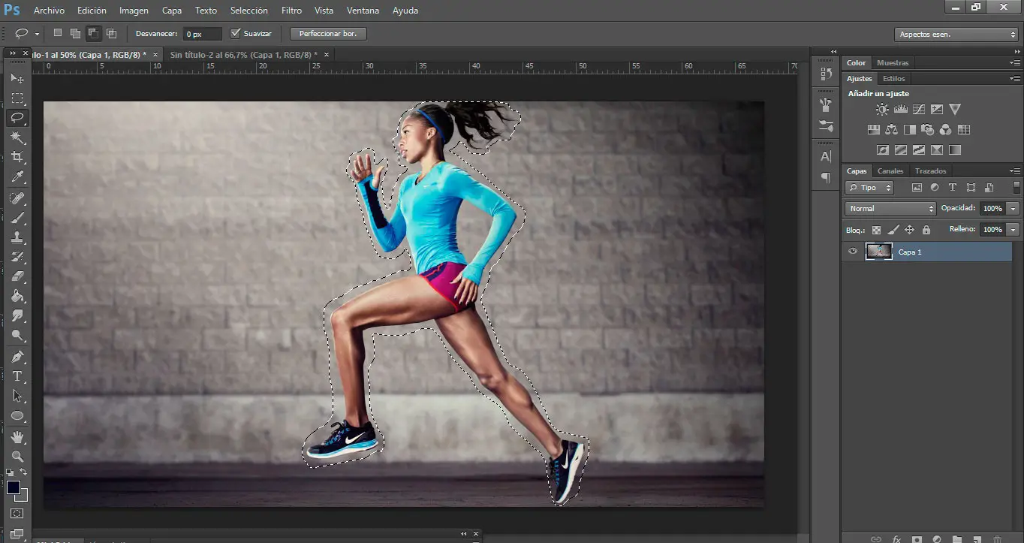This screenshot has width=1024, height=543.
Task: Pick the Eyedropper tool
Action: tap(17, 177)
